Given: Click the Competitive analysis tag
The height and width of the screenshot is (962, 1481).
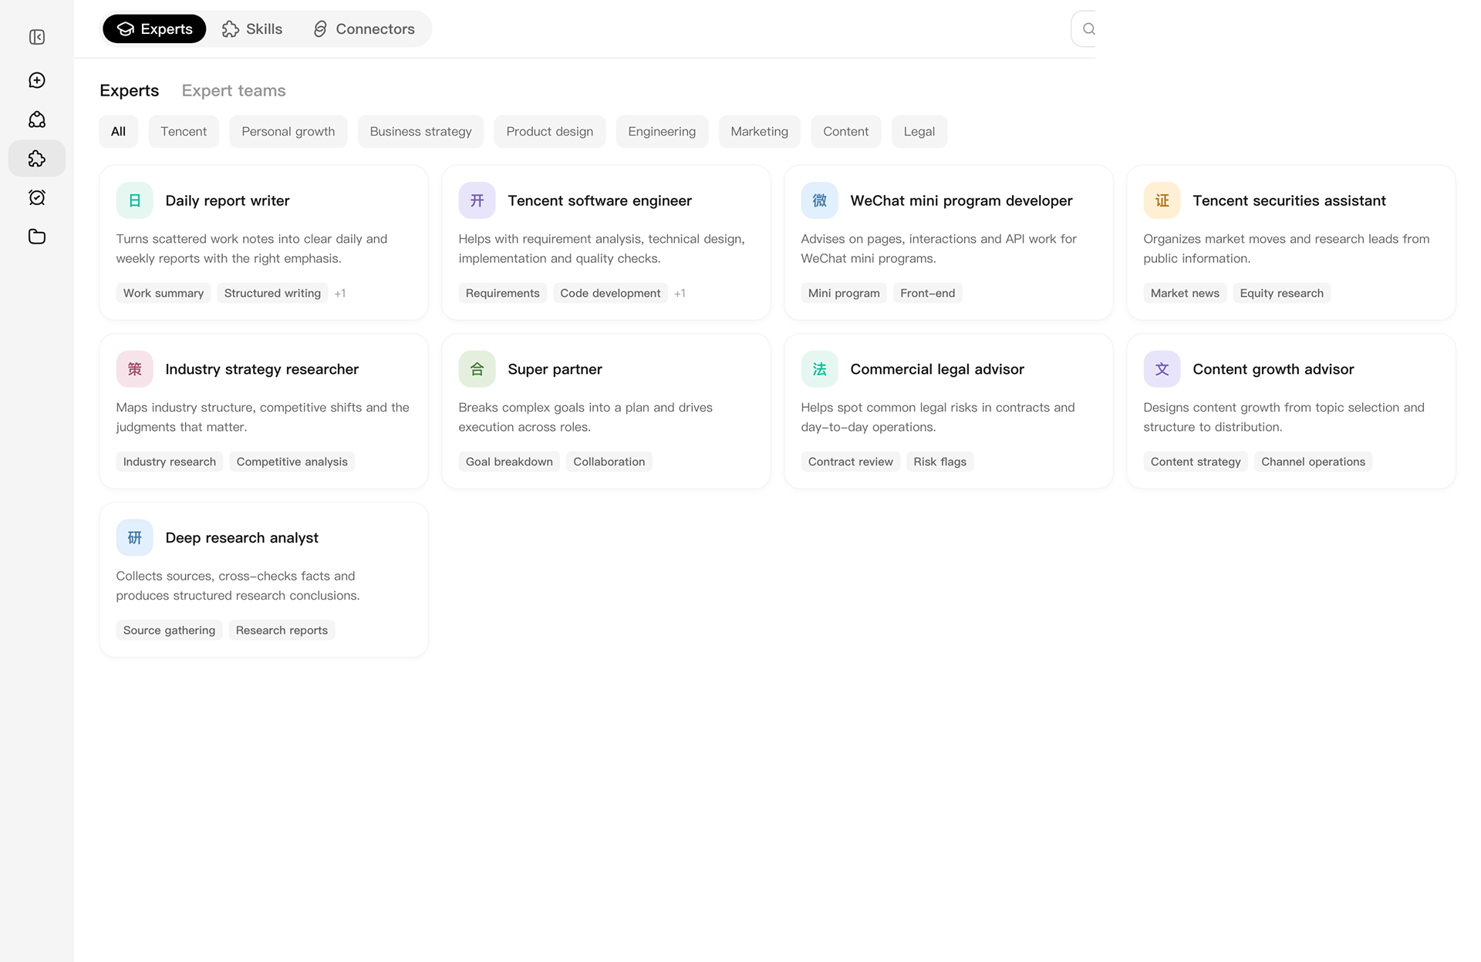Looking at the screenshot, I should [292, 462].
